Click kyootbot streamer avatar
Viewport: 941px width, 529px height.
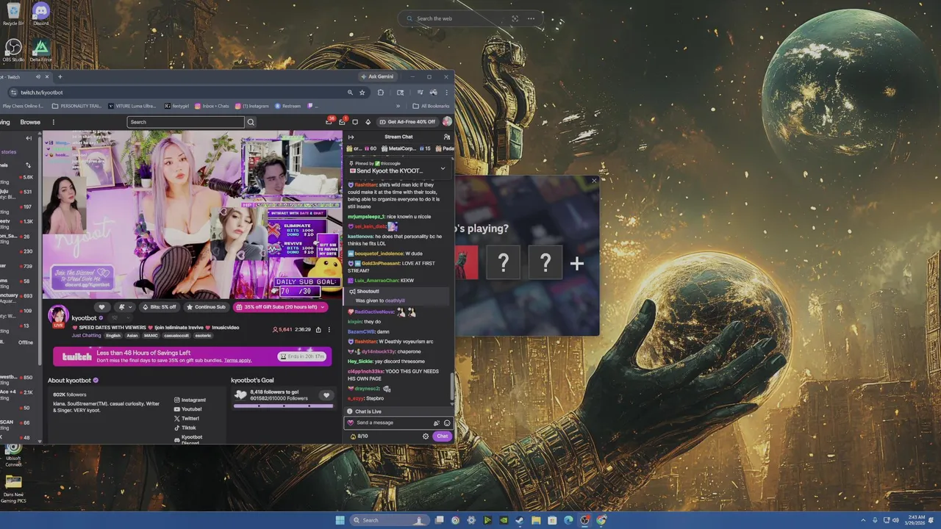tap(58, 317)
